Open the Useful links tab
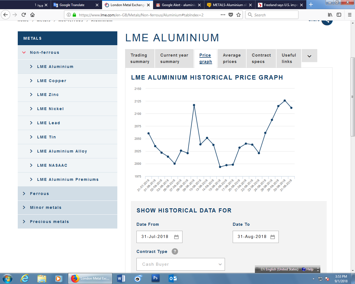 point(289,59)
